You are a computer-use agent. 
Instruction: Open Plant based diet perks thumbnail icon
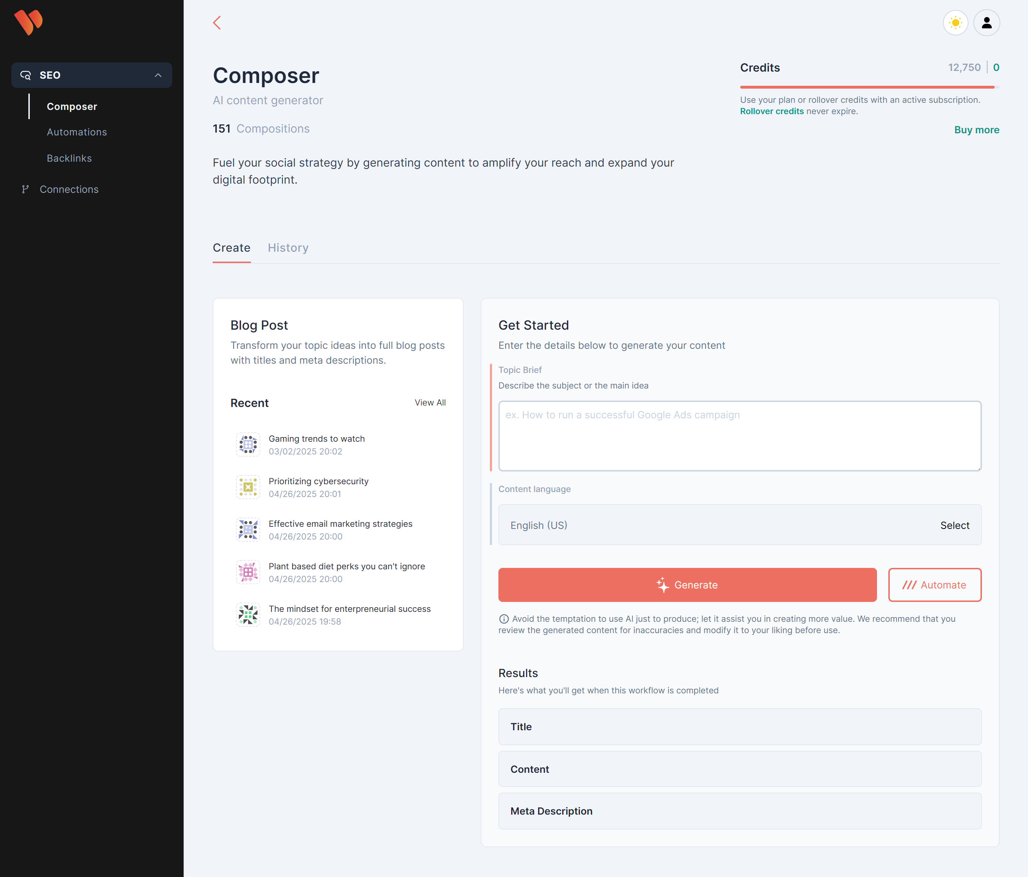point(248,572)
